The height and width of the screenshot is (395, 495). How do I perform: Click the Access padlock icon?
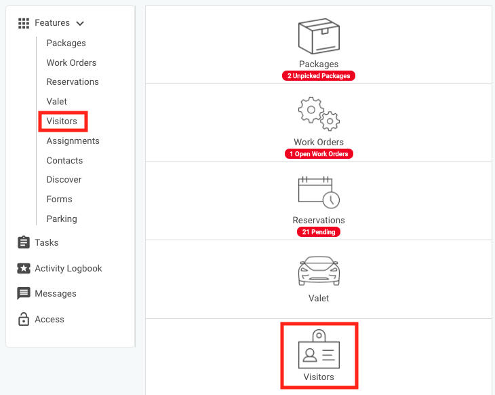24,319
